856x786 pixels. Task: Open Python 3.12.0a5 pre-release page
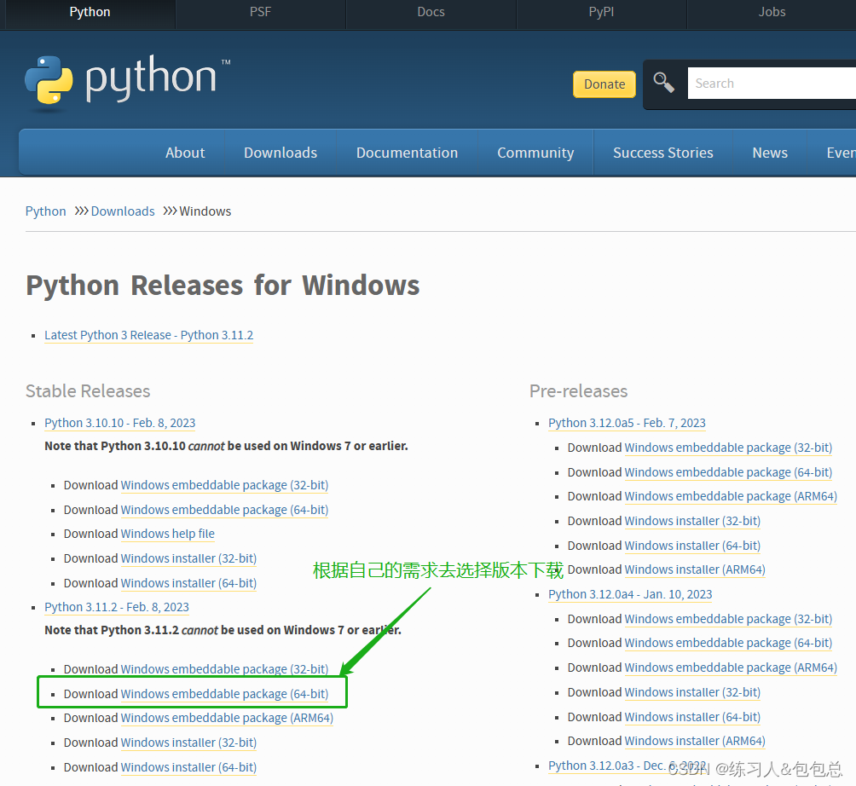(627, 422)
